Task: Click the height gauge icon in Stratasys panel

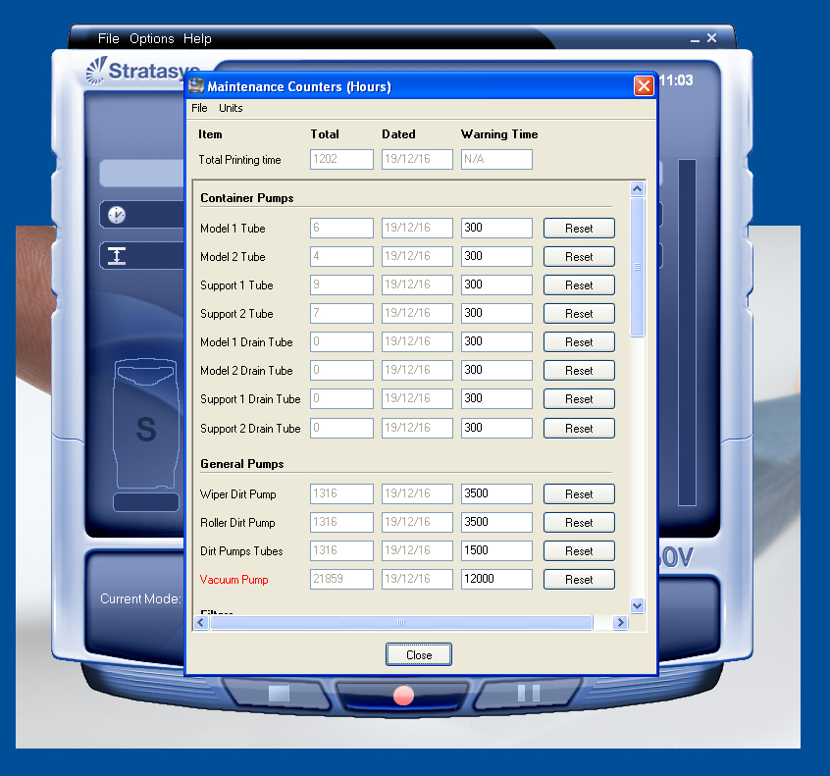Action: [x=117, y=256]
